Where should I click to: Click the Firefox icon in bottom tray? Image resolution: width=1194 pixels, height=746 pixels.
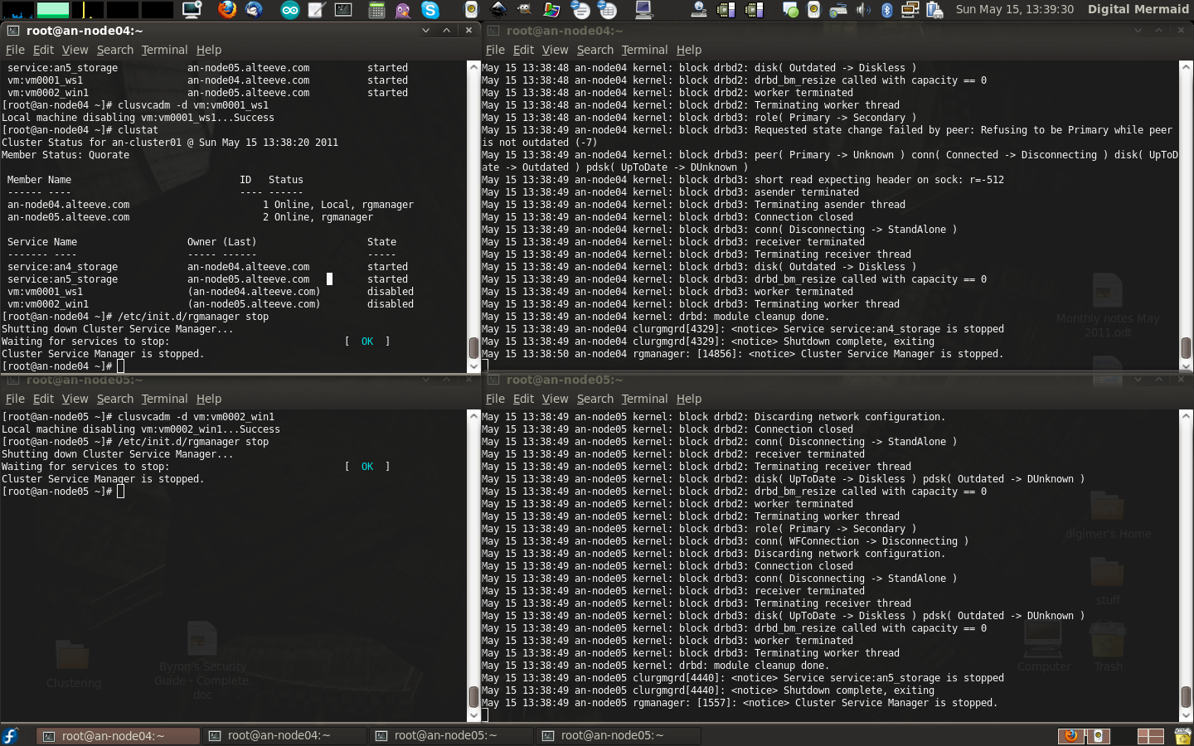[1071, 735]
